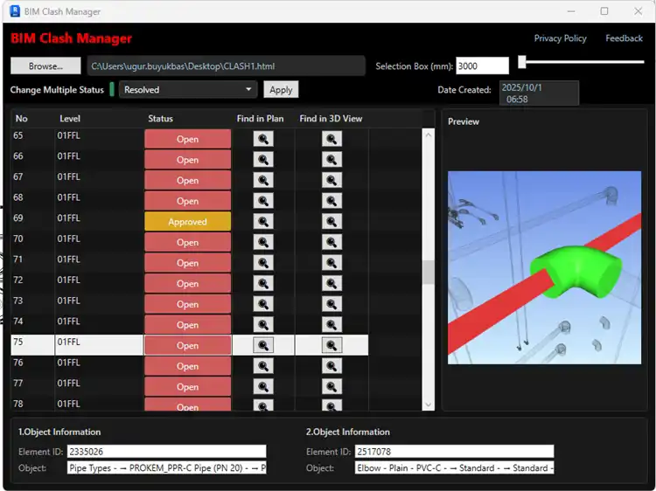This screenshot has height=491, width=656.
Task: Show clash 73 in 3D view
Action: pyautogui.click(x=331, y=304)
